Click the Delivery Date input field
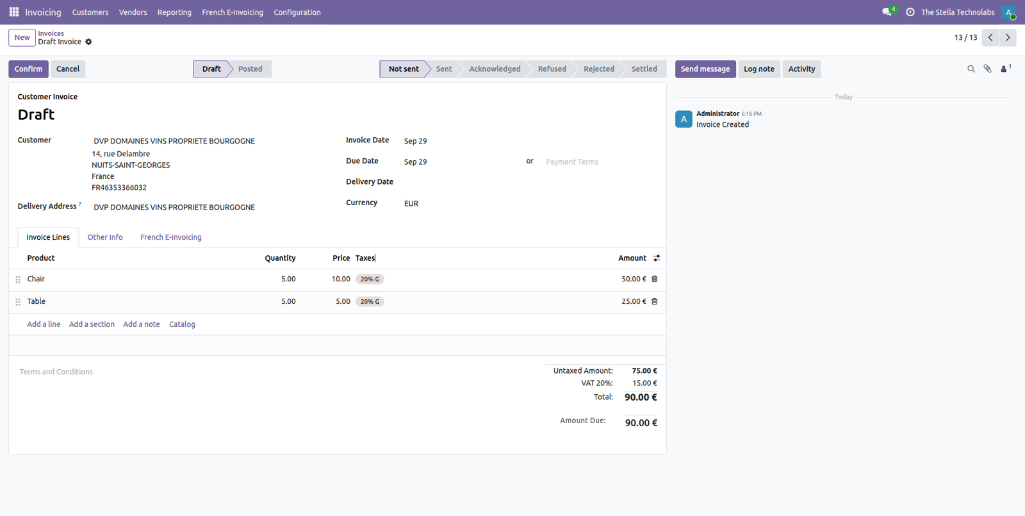1025x516 pixels. tap(530, 183)
